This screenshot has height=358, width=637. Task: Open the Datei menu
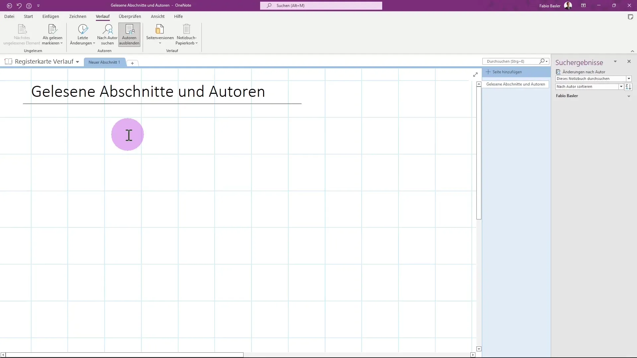point(9,16)
